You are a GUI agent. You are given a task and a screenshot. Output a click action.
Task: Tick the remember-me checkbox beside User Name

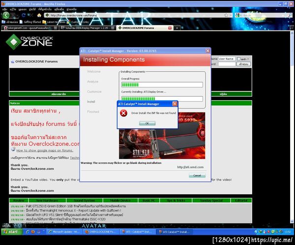point(239,59)
